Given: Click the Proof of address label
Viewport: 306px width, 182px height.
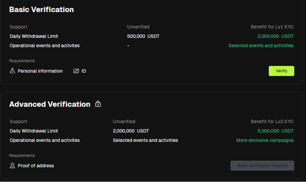Looking at the screenshot, I should 36,166.
